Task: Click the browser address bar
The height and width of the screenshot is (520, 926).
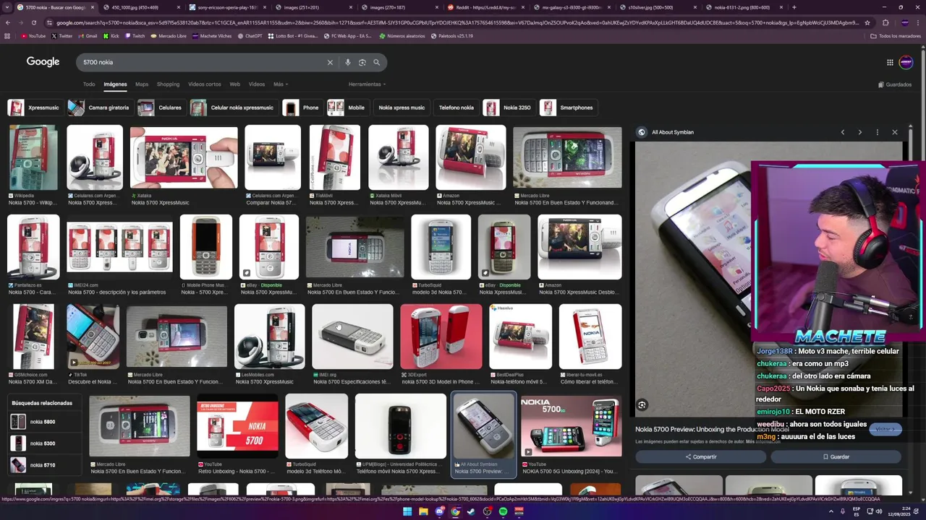Action: click(x=456, y=22)
